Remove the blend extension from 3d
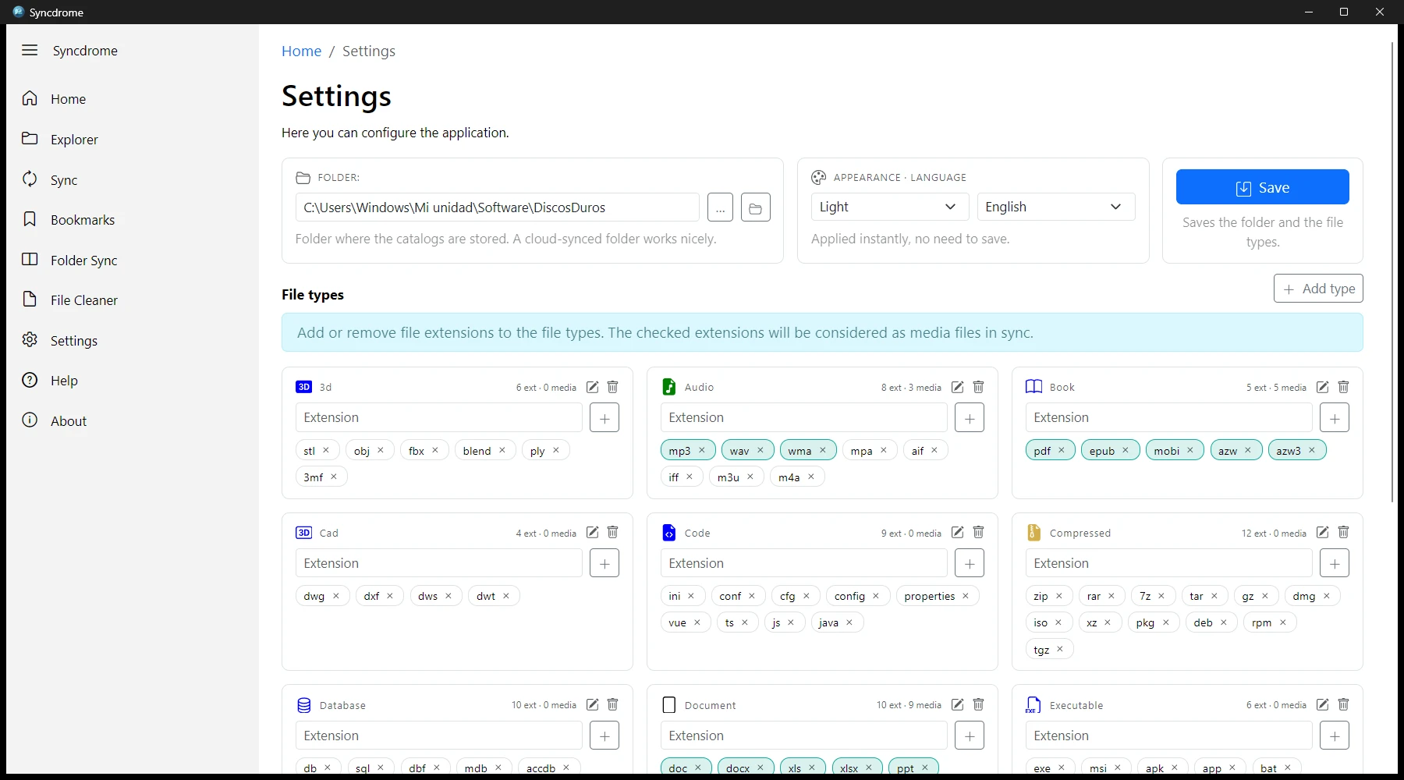This screenshot has height=780, width=1404. pyautogui.click(x=502, y=450)
